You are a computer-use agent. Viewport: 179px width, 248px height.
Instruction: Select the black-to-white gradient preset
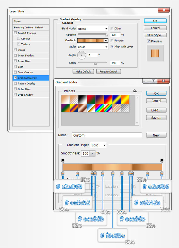click(82, 99)
